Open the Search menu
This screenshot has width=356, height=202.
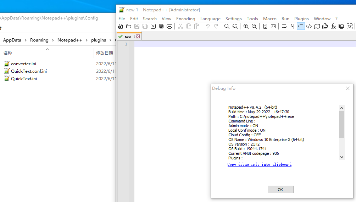coord(150,18)
